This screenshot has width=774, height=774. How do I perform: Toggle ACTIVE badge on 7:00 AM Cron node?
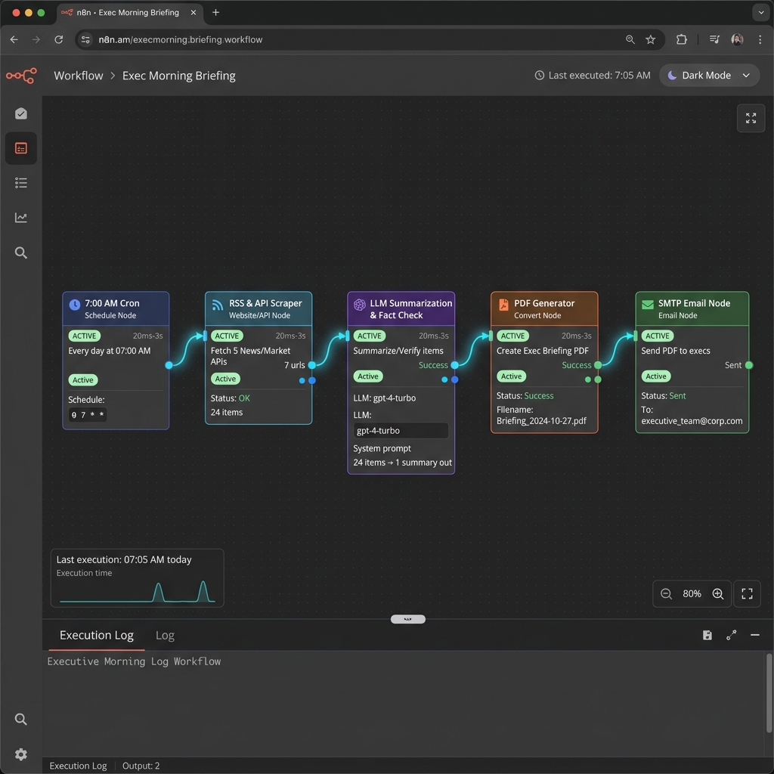85,336
